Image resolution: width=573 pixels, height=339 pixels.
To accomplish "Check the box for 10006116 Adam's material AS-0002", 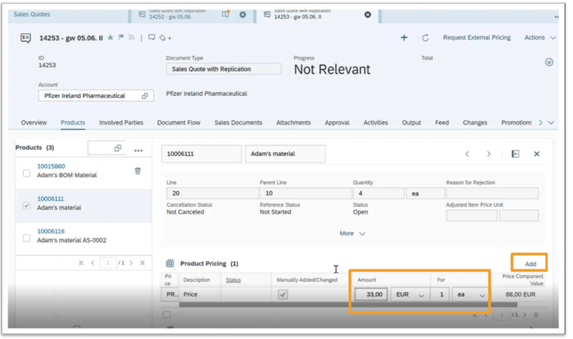I will pos(27,238).
